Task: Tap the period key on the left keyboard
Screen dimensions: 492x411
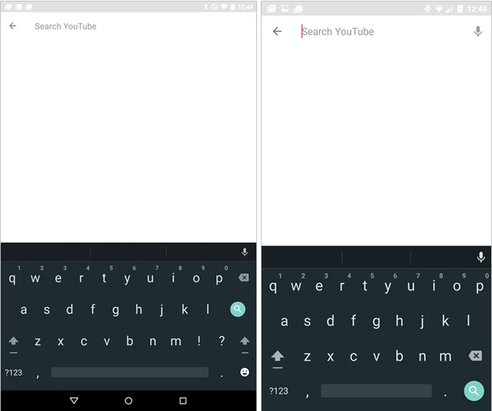Action: tap(221, 375)
